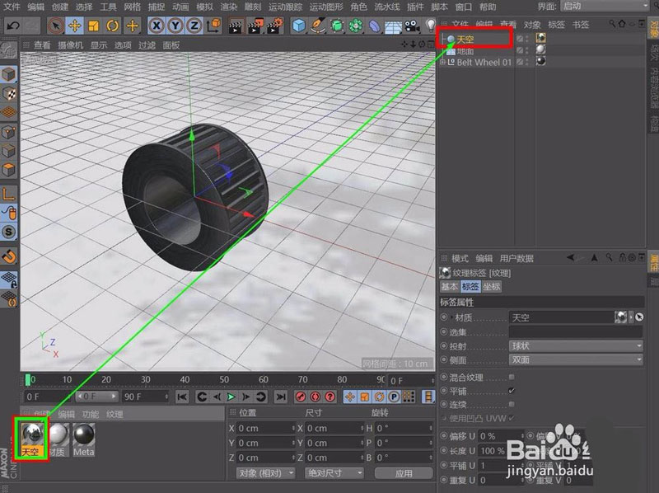Toggle the 混合纹理 checkbox

[x=512, y=378]
